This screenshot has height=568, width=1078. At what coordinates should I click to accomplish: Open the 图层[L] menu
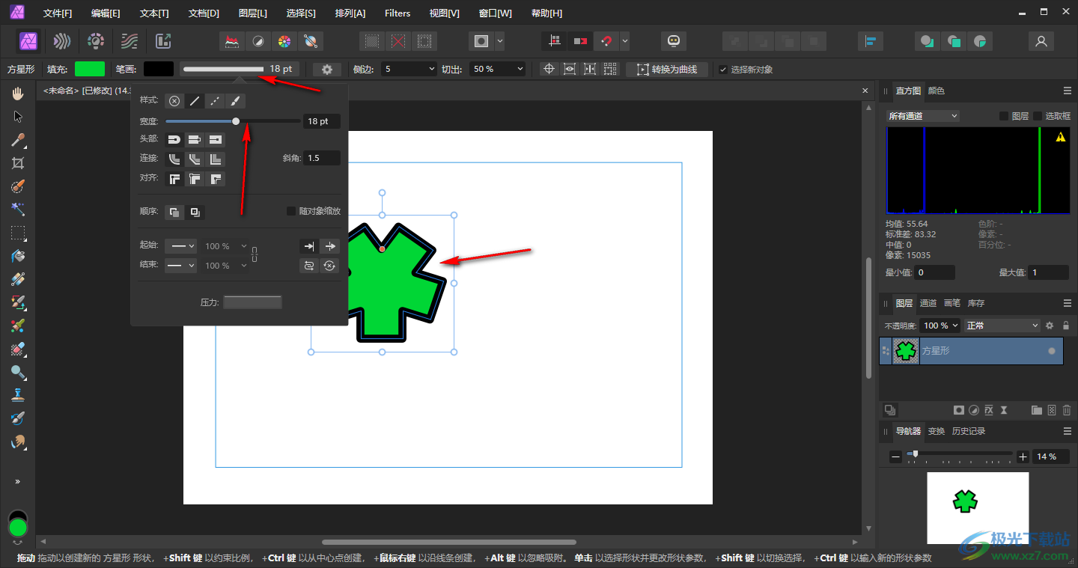[252, 13]
